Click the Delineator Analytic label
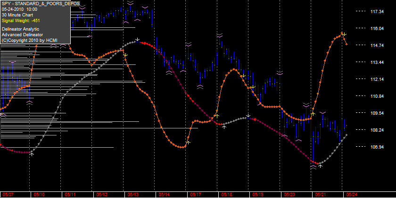This screenshot has width=396, height=198. (20, 29)
